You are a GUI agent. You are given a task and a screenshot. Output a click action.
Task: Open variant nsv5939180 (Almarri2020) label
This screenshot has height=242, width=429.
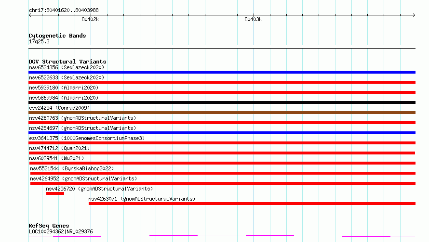[64, 88]
